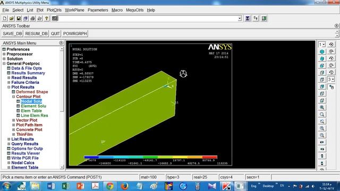Screen dimensions: 340x191
Task: Toggle Dynamic Model Mode at the top right
Action: pos(331,45)
